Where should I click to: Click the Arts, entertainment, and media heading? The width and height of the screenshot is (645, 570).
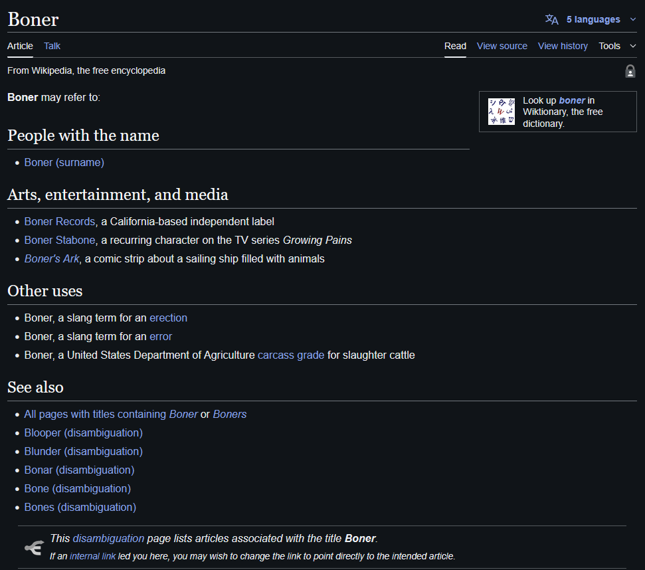[118, 195]
